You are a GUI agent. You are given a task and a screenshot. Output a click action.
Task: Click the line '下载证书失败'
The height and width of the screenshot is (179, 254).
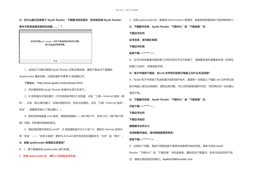tap(137, 47)
